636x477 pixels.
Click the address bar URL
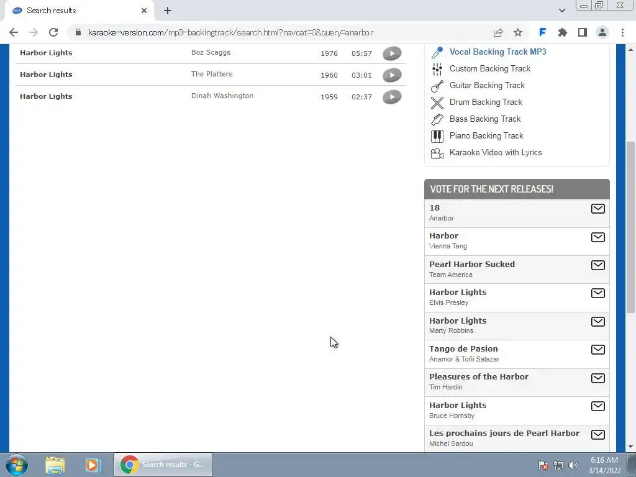(230, 32)
